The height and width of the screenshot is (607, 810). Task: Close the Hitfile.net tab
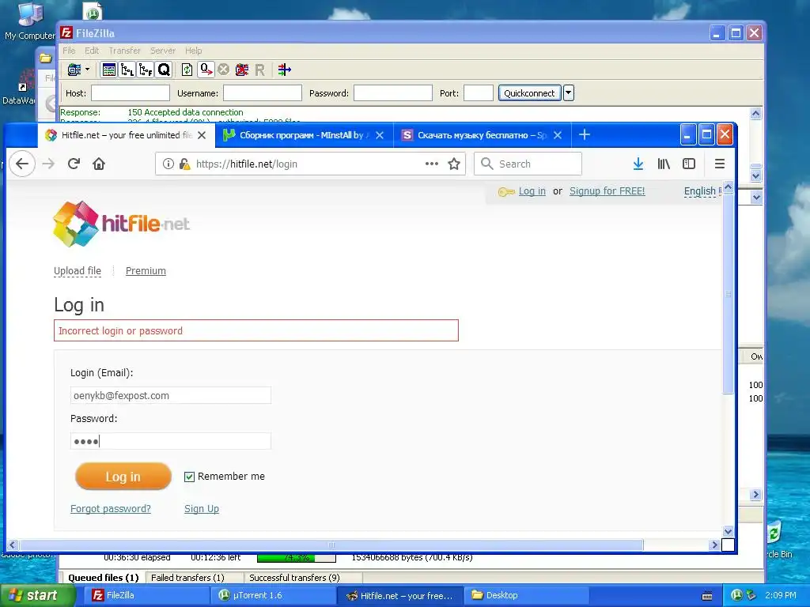coord(202,135)
